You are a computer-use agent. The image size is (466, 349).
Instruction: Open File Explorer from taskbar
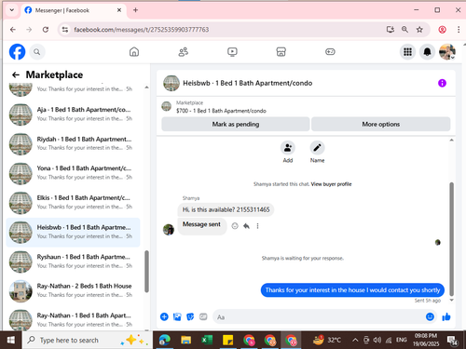(185, 340)
